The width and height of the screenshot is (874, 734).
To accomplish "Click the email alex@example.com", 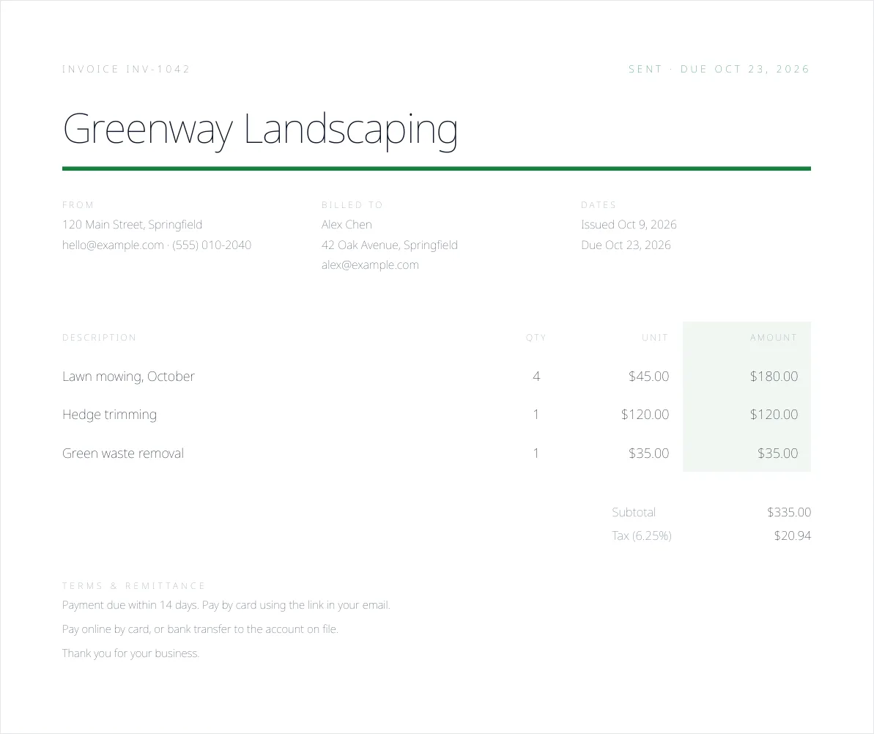I will click(x=370, y=265).
